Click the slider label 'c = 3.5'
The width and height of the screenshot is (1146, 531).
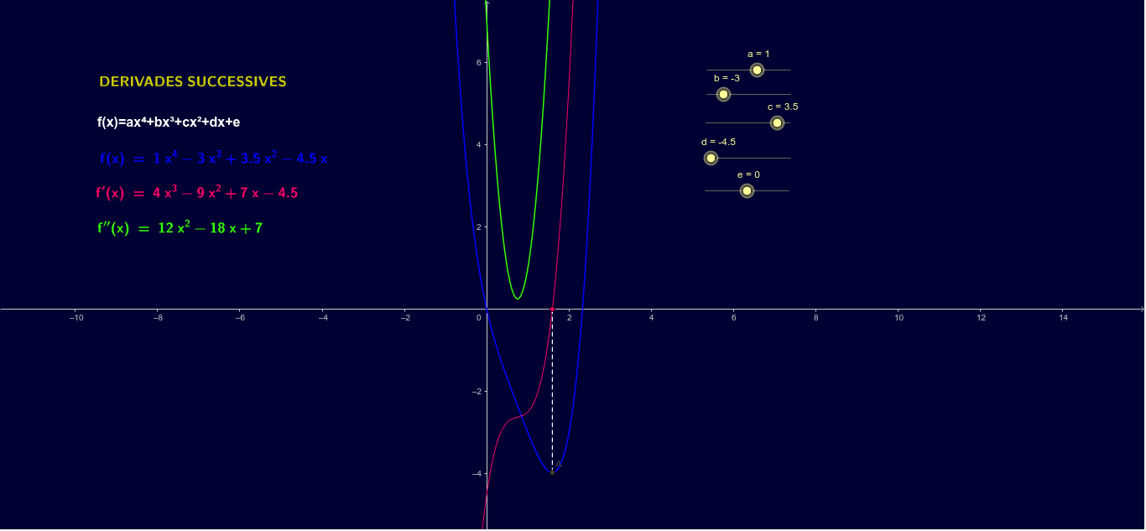[x=783, y=107]
